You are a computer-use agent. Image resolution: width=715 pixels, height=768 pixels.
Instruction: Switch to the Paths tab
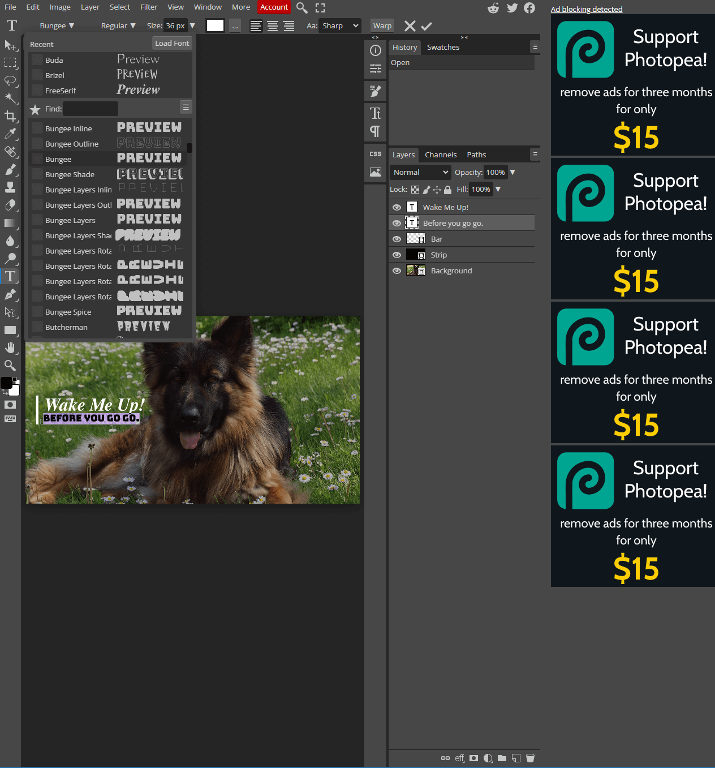476,155
